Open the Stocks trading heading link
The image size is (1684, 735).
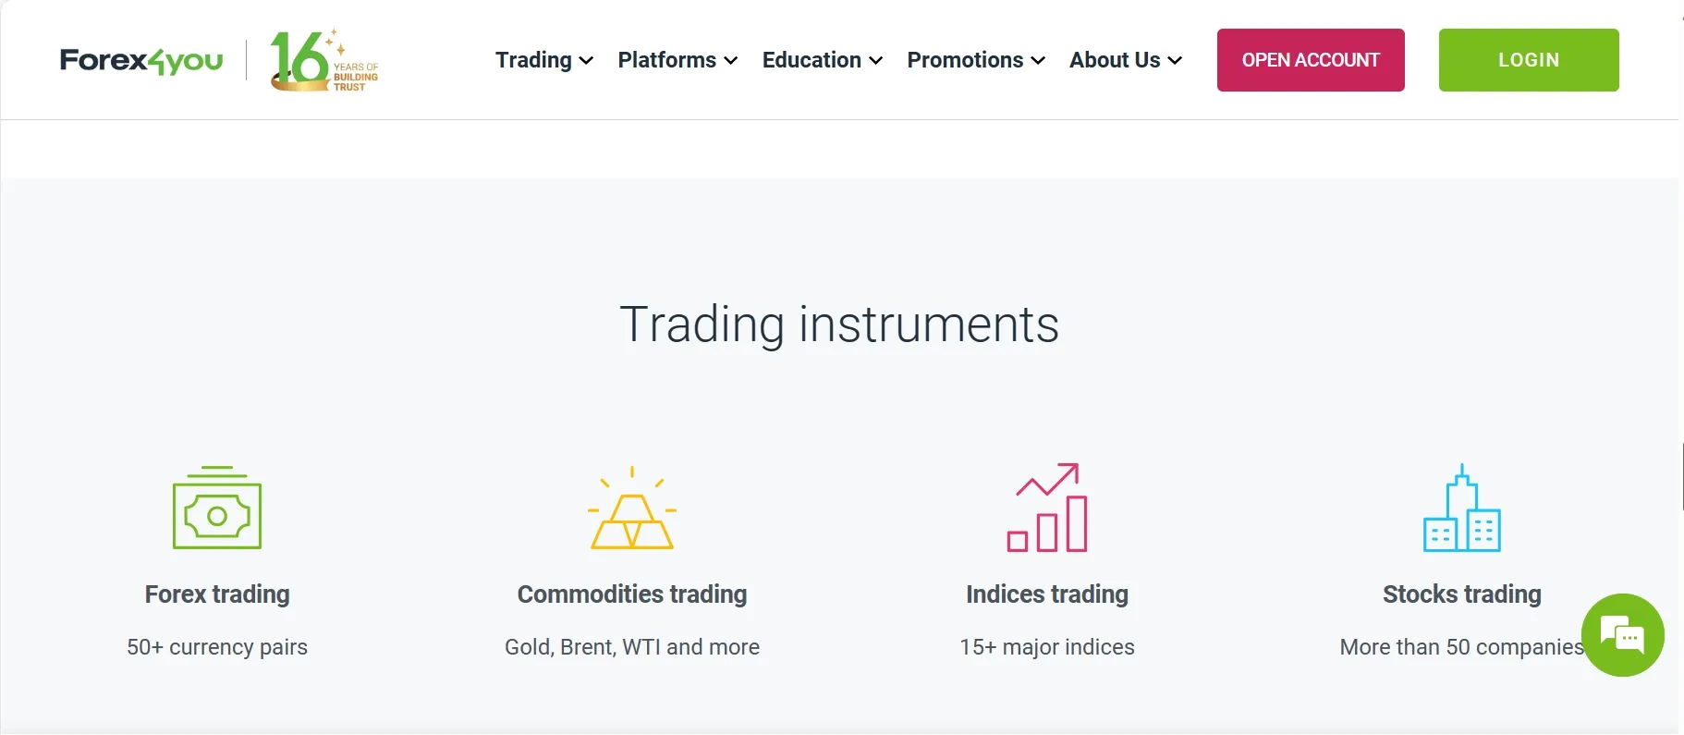click(1462, 594)
